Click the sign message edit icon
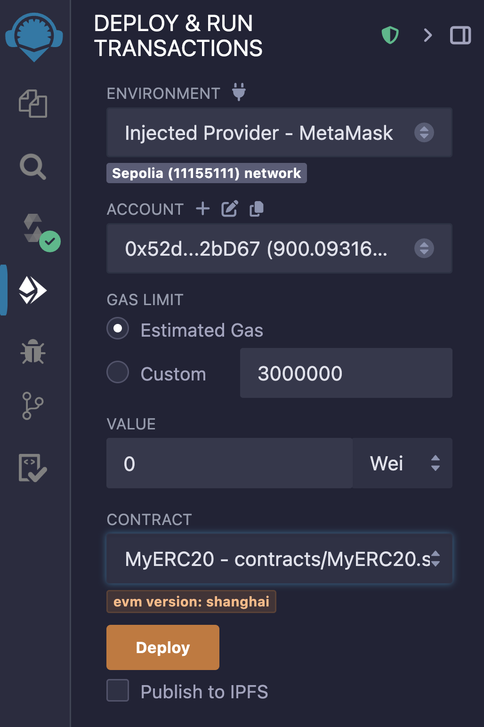 click(x=230, y=209)
